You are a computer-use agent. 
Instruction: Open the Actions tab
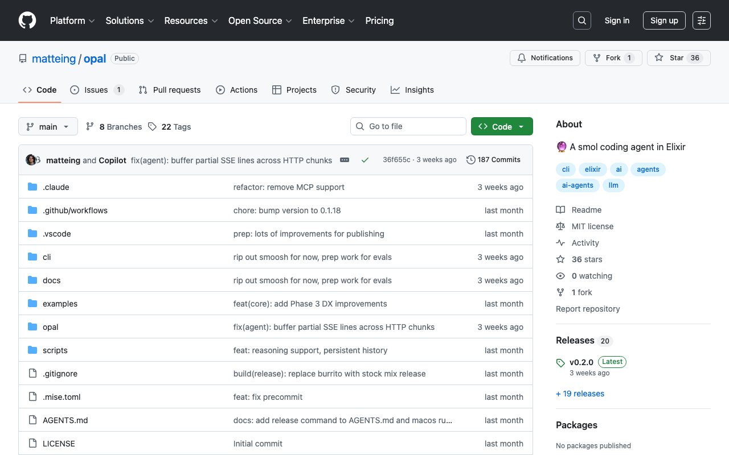point(236,89)
